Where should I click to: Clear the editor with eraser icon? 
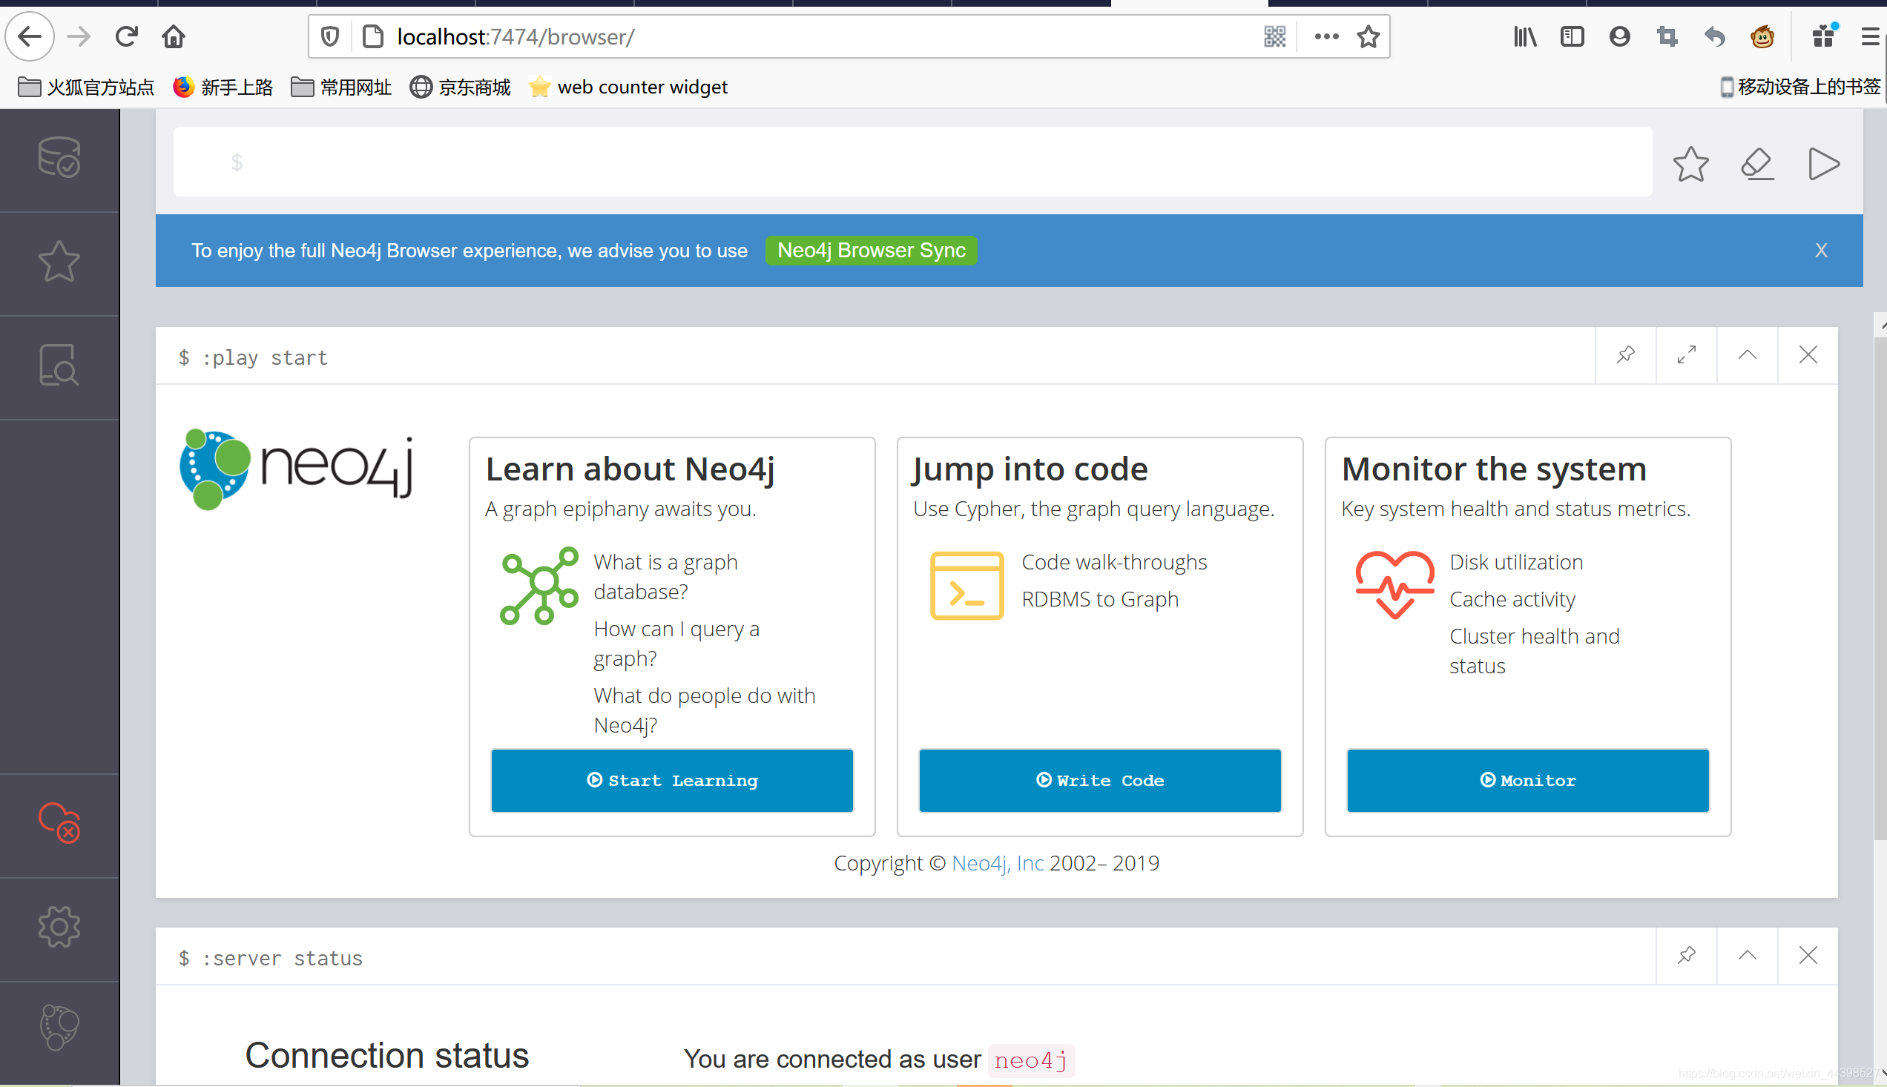click(x=1757, y=164)
